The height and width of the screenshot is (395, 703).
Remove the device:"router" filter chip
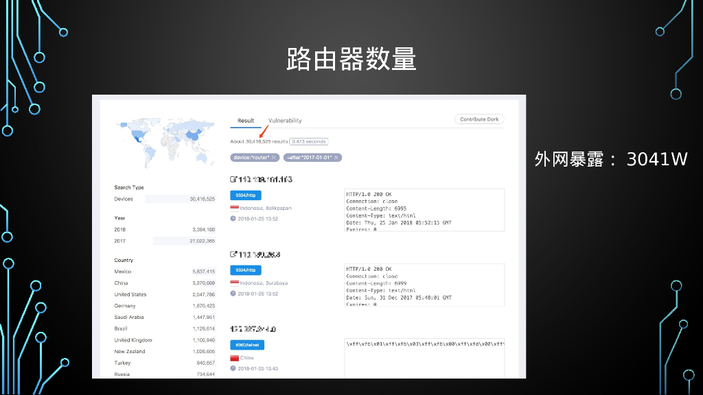274,158
